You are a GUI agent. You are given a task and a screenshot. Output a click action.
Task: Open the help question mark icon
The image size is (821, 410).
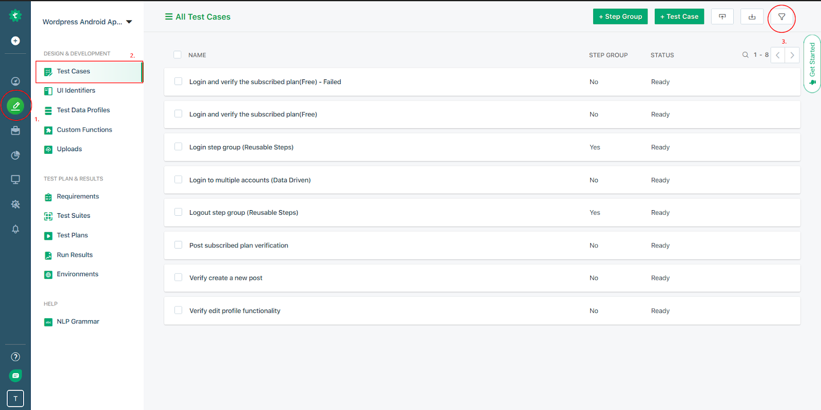point(15,357)
